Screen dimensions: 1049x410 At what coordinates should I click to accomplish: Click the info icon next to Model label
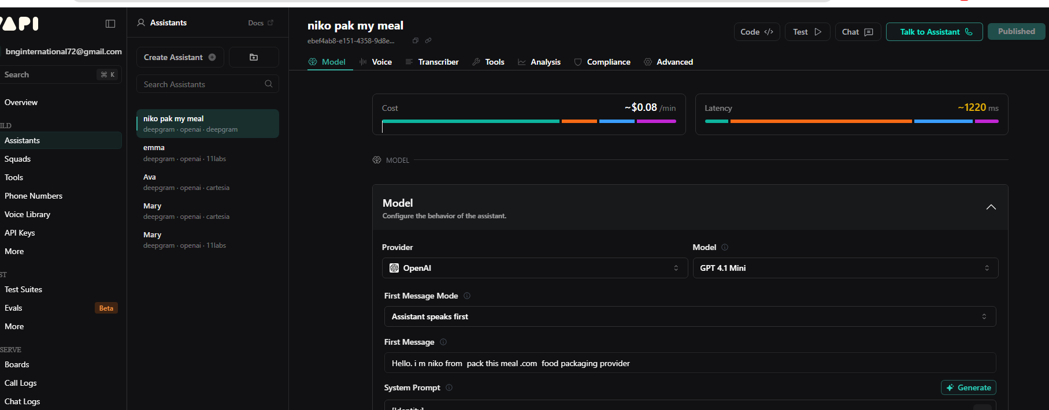[725, 247]
